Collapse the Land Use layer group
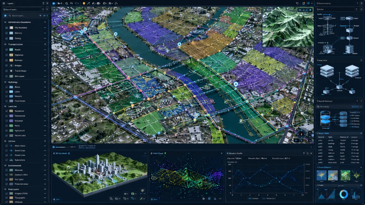The width and height of the screenshot is (365, 205). click(x=5, y=106)
